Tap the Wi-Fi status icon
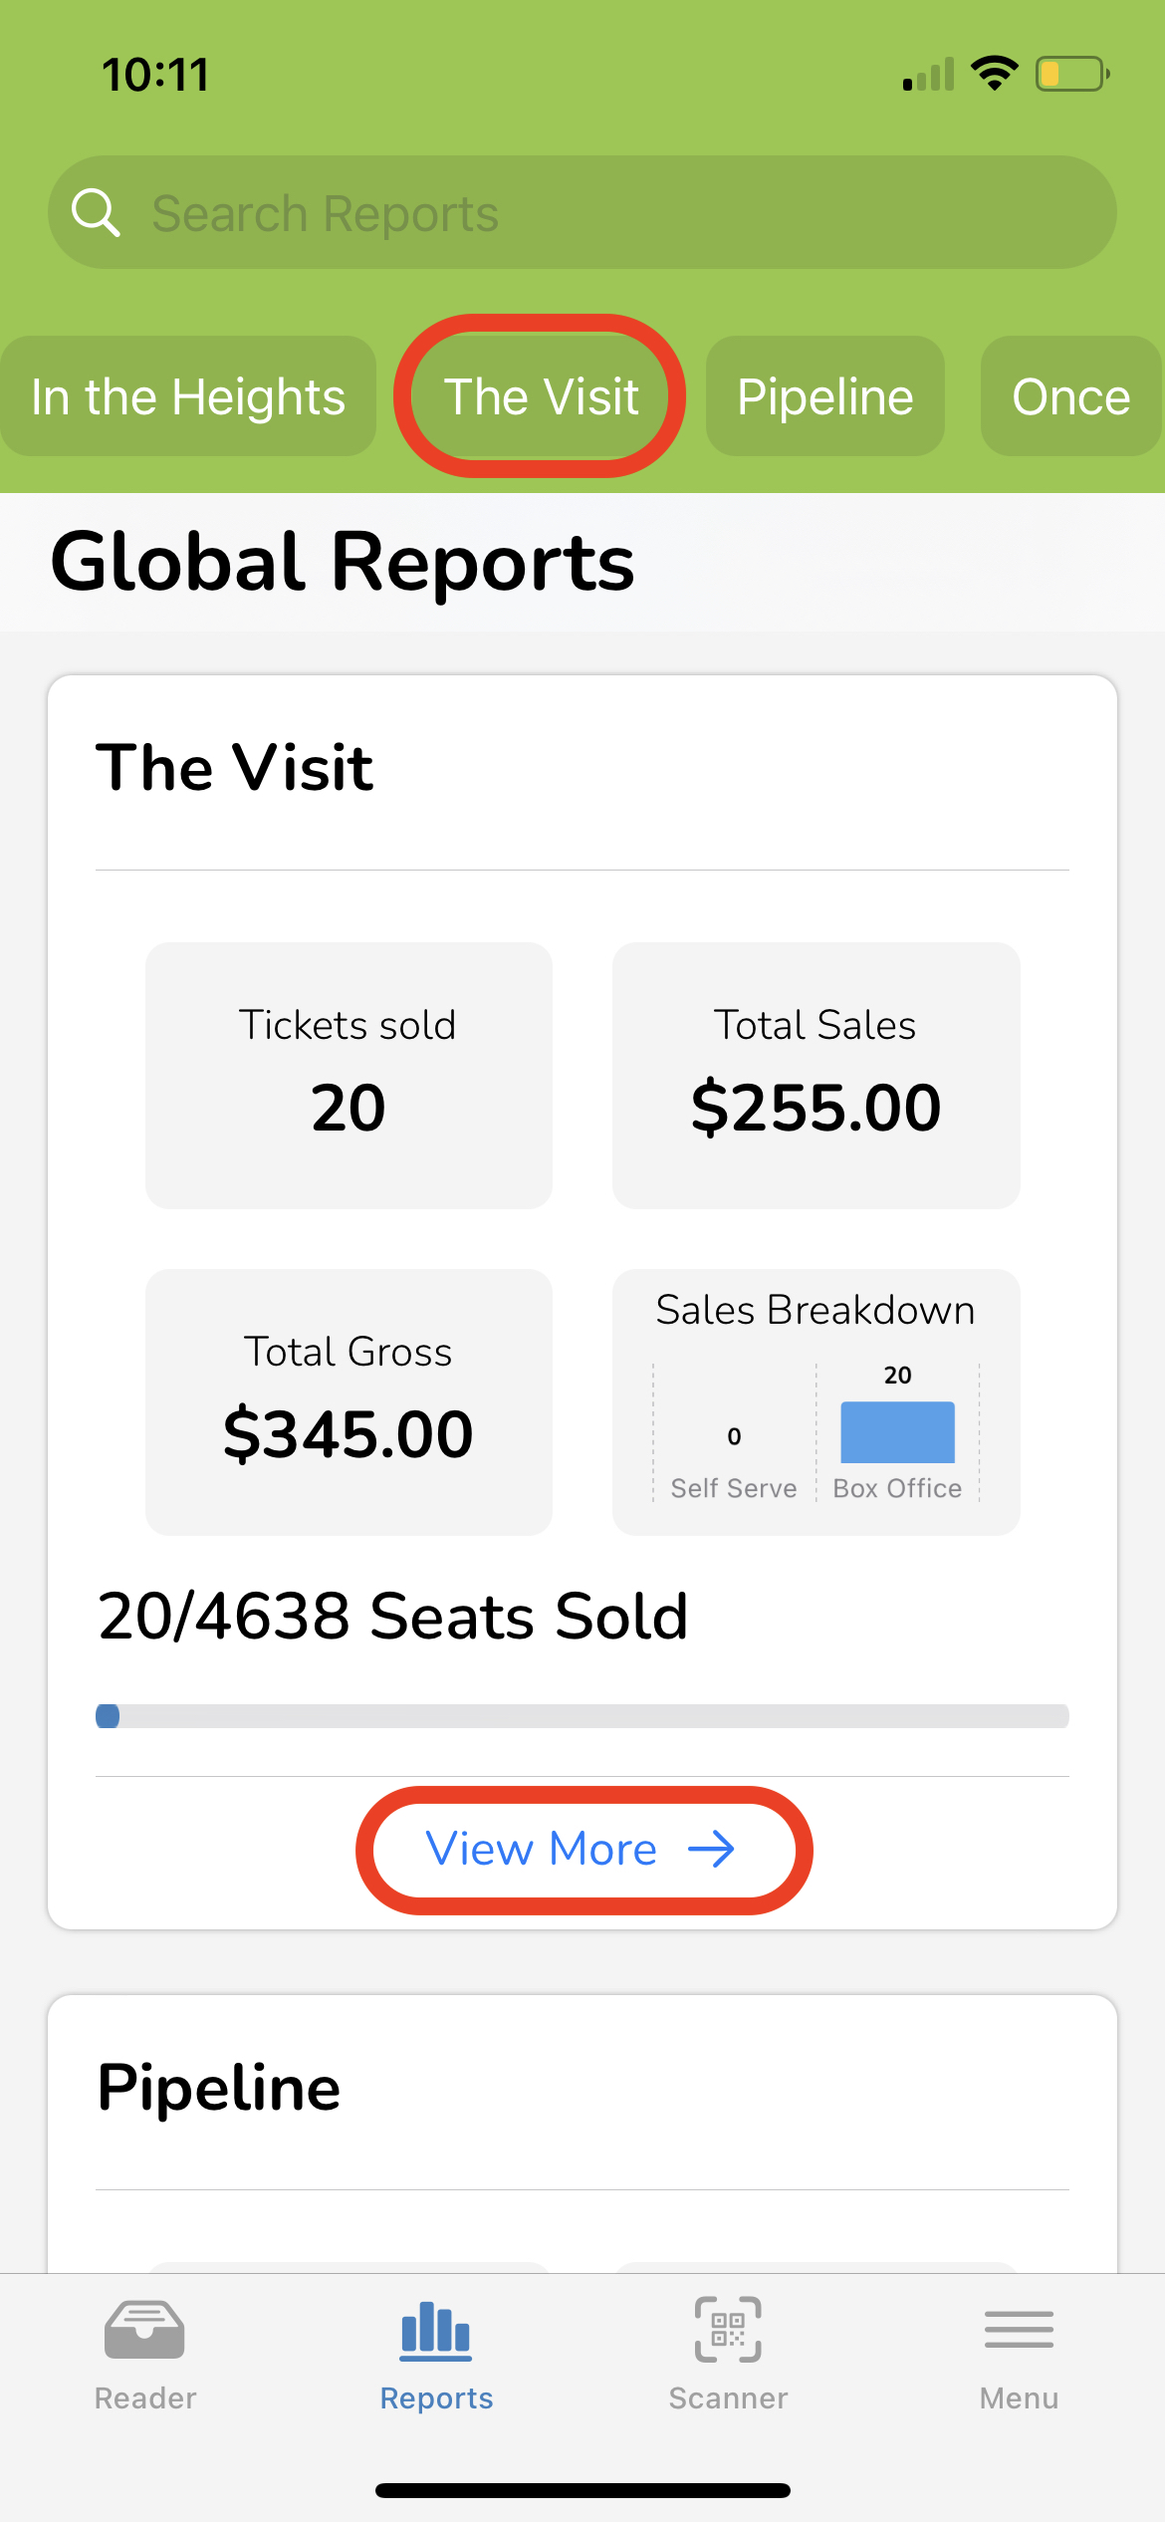Screen dimensions: 1165x2522 994,74
